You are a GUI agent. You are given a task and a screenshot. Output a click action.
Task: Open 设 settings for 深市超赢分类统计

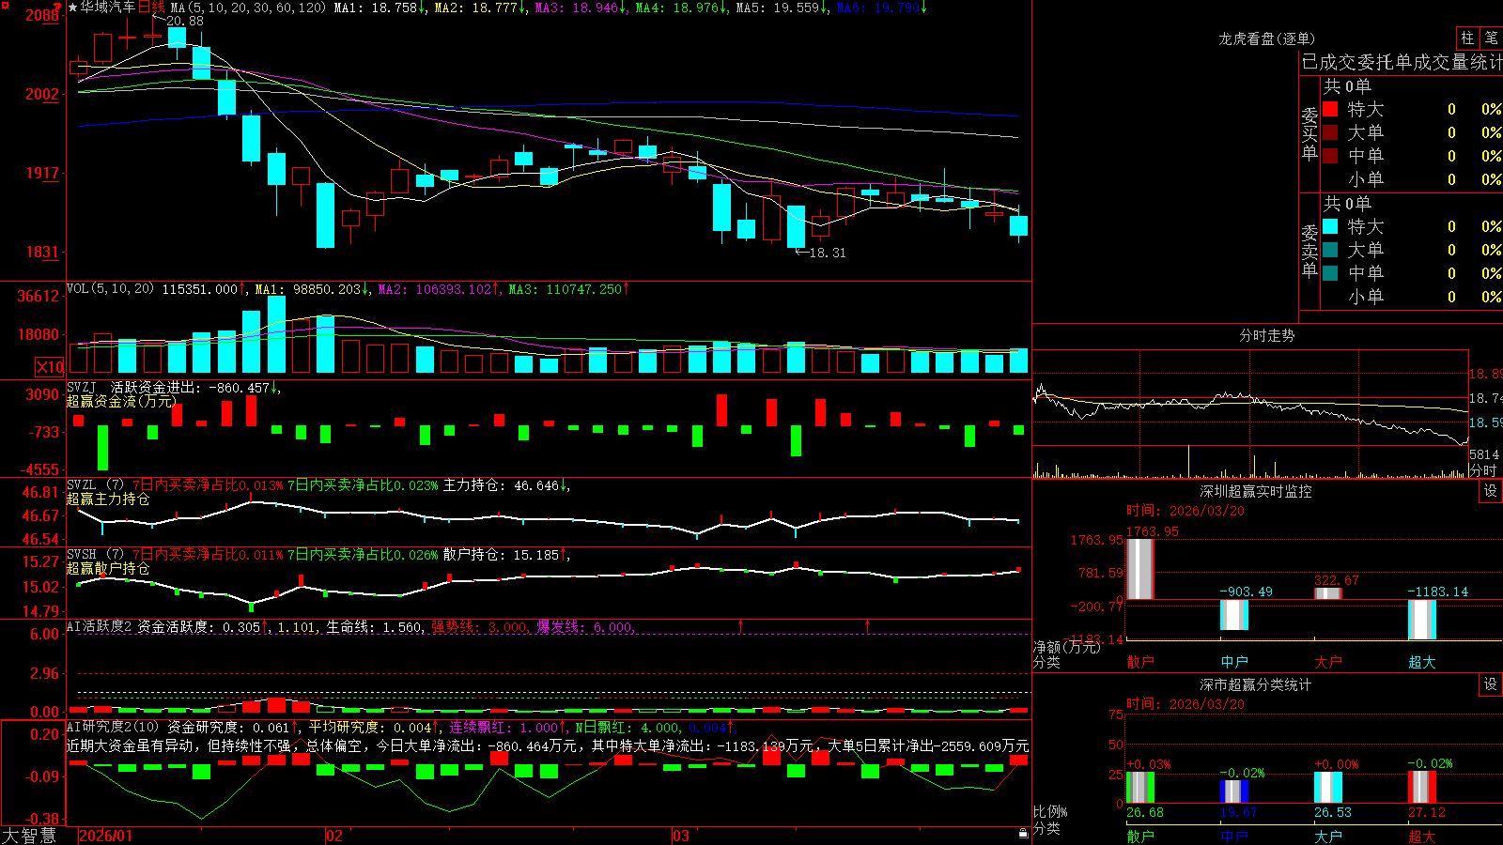click(1491, 684)
